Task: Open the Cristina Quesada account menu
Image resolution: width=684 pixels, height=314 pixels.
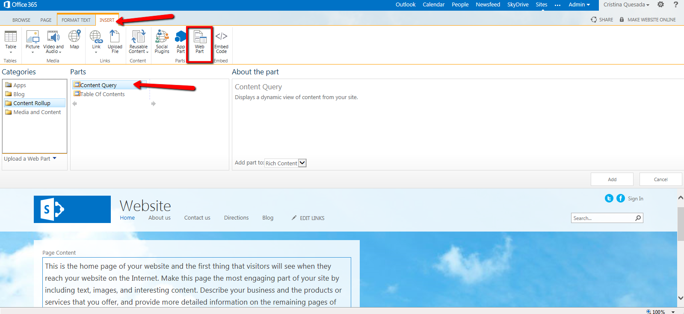Action: (626, 5)
